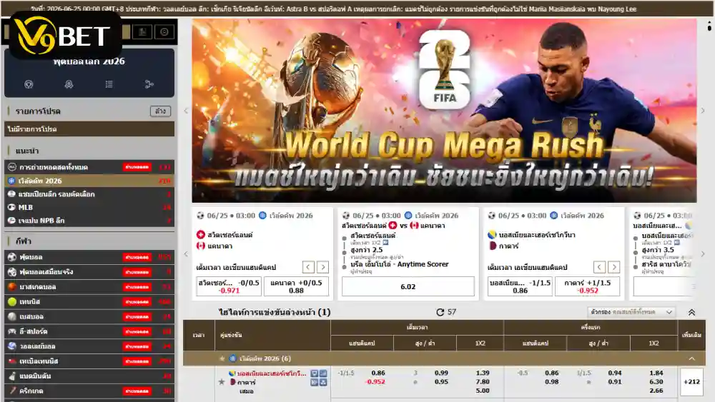This screenshot has width=715, height=402.
Task: Click the first icon in World Cup 2026 panel
Action: 29,84
